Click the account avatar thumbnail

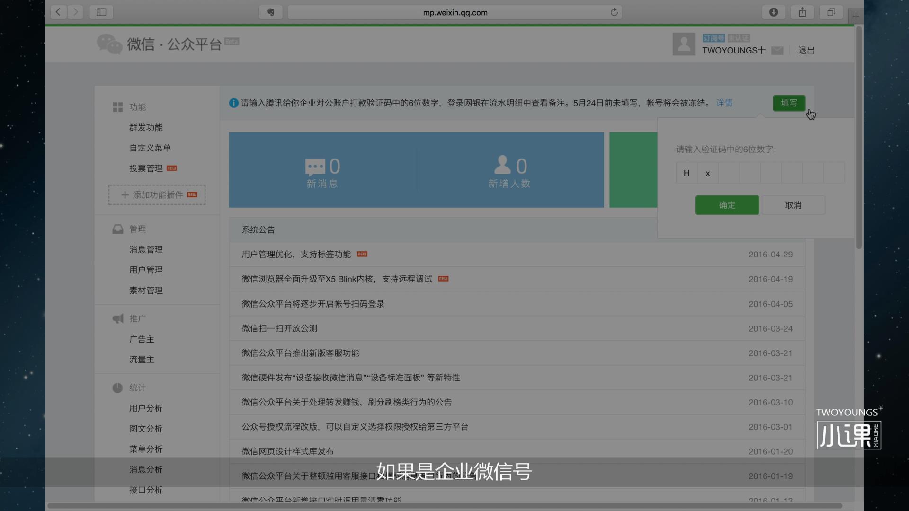pyautogui.click(x=684, y=44)
